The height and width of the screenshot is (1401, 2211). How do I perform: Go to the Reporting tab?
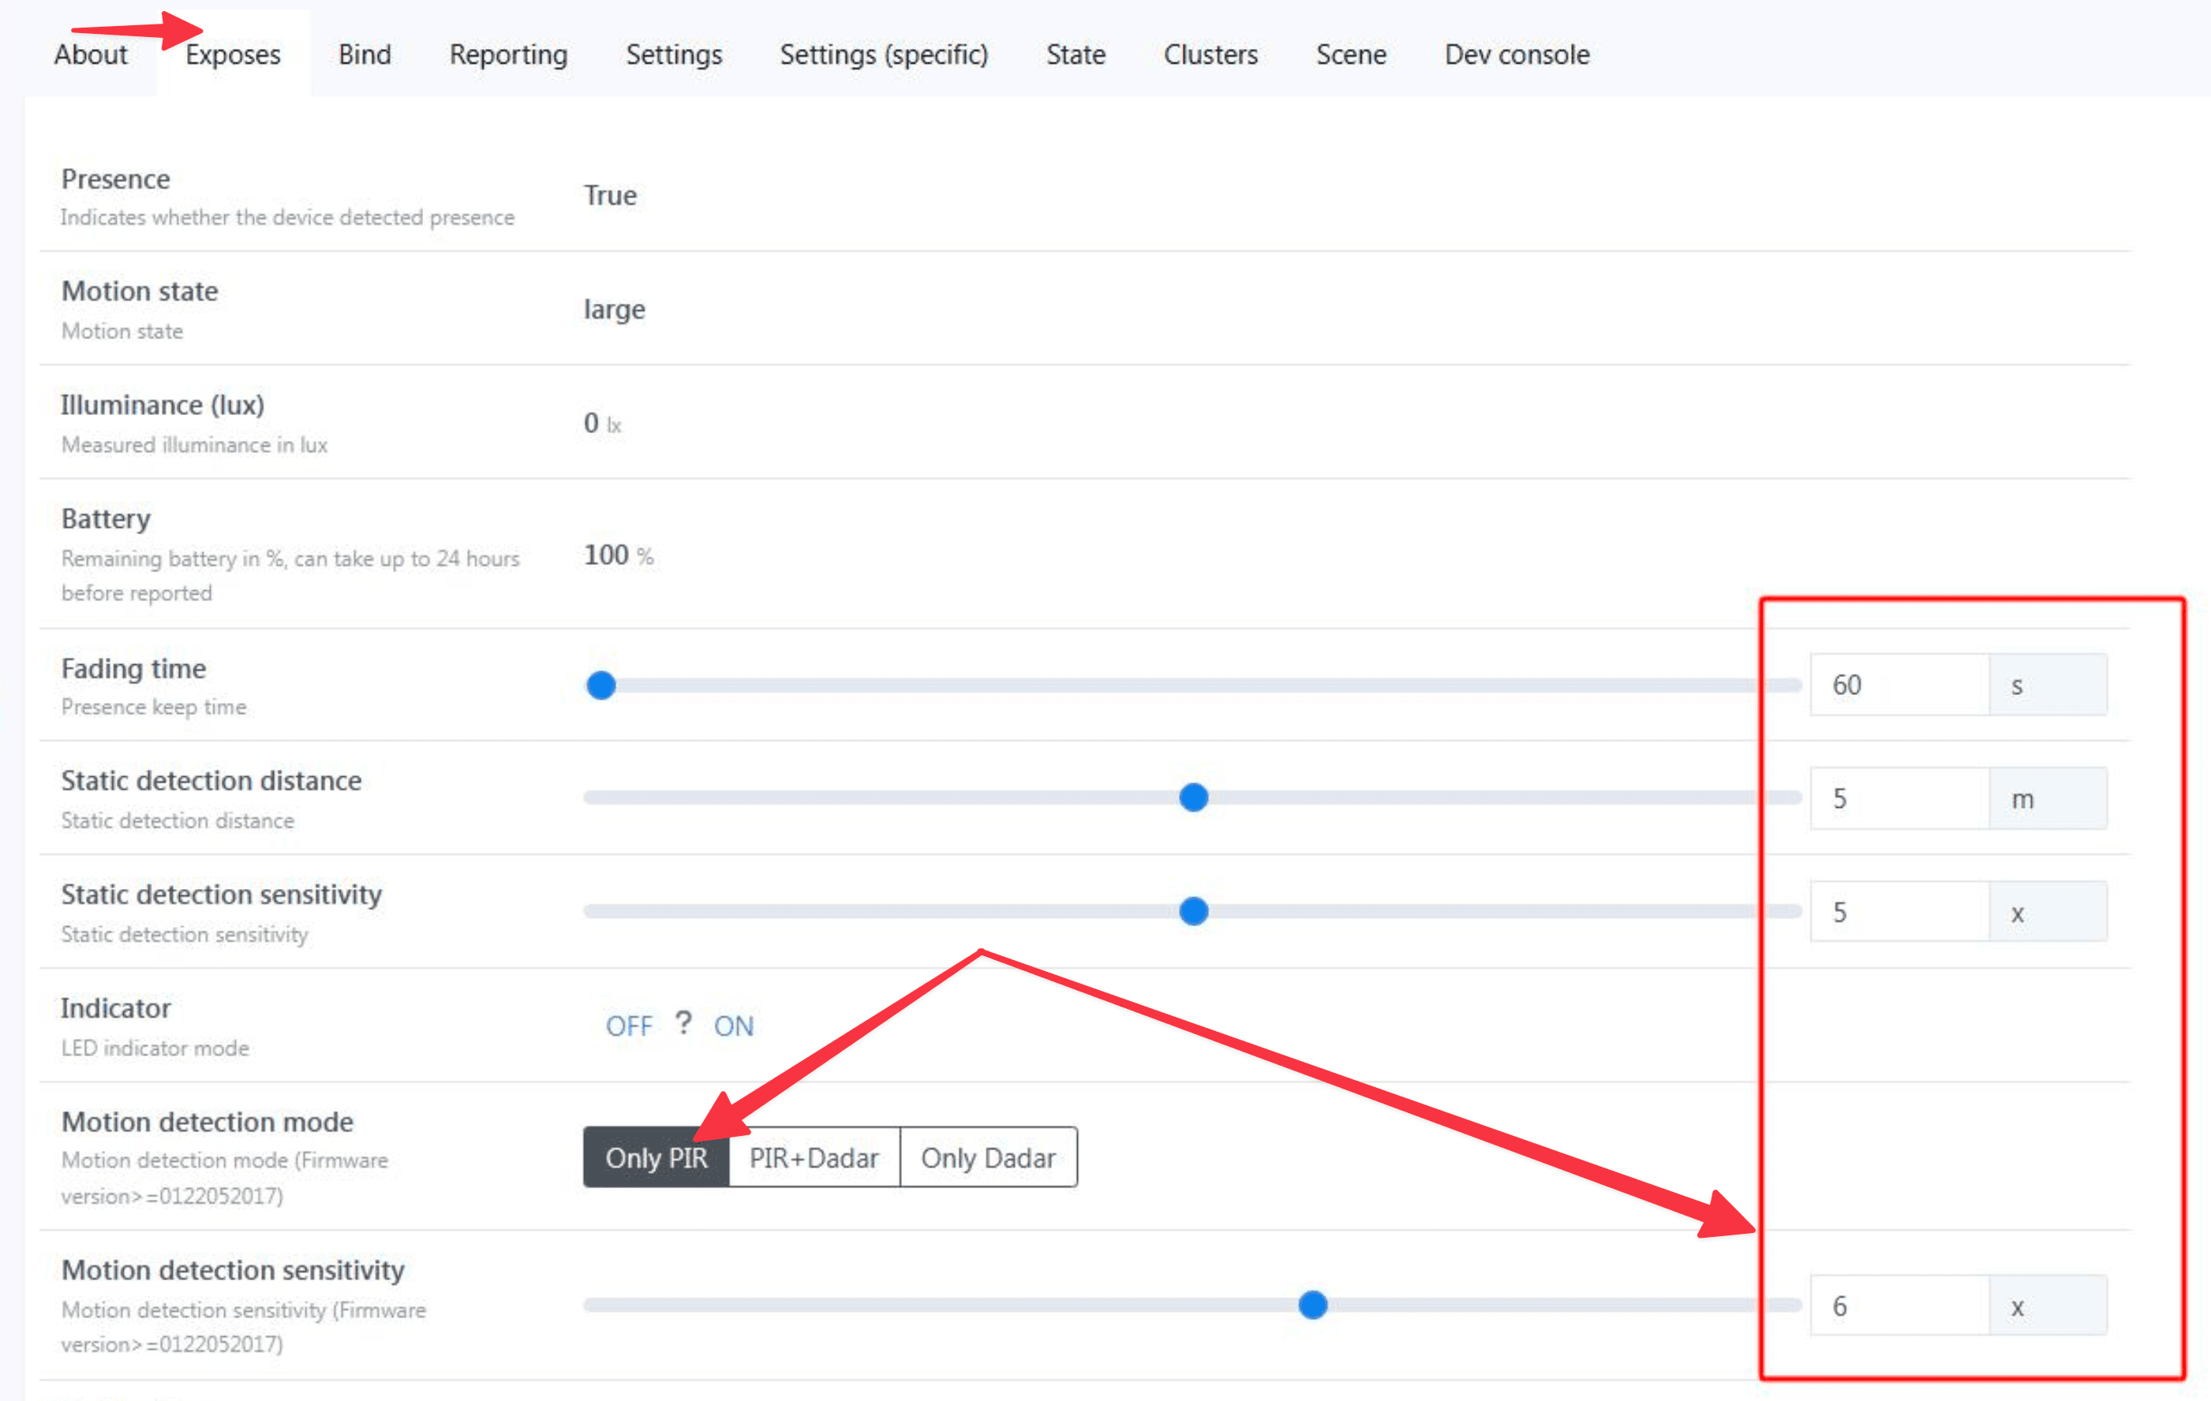(x=507, y=55)
